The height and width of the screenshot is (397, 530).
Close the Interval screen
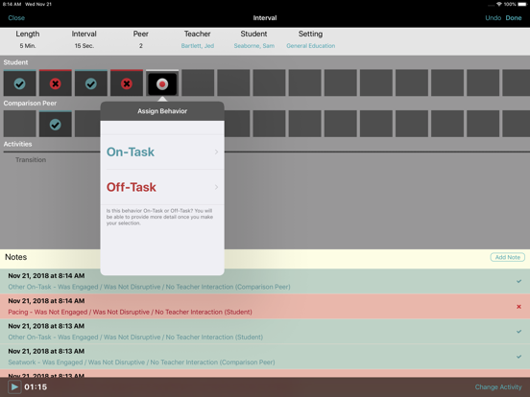point(16,18)
